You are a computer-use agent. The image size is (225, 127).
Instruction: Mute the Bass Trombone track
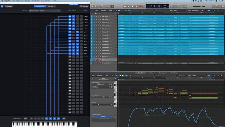point(96,54)
